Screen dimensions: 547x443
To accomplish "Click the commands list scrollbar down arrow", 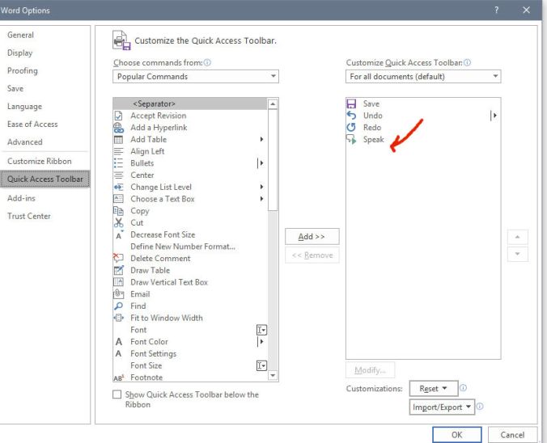I will (x=273, y=375).
